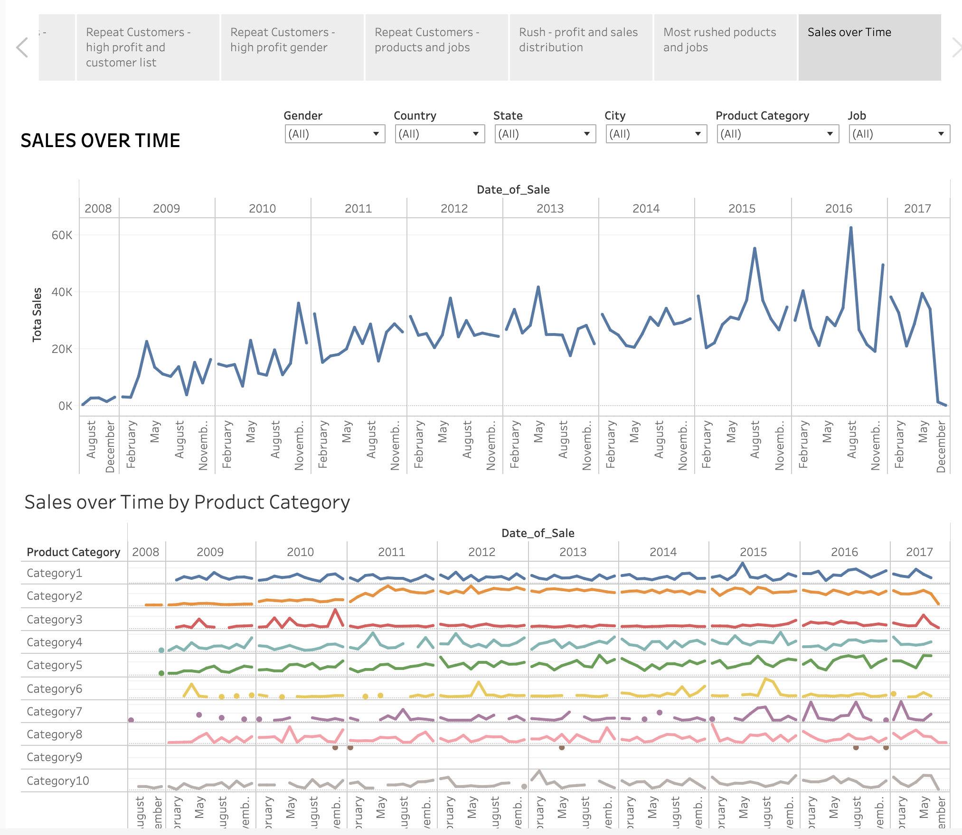Expand the City filter dropdown
Screen dimensions: 962x835
tap(656, 134)
